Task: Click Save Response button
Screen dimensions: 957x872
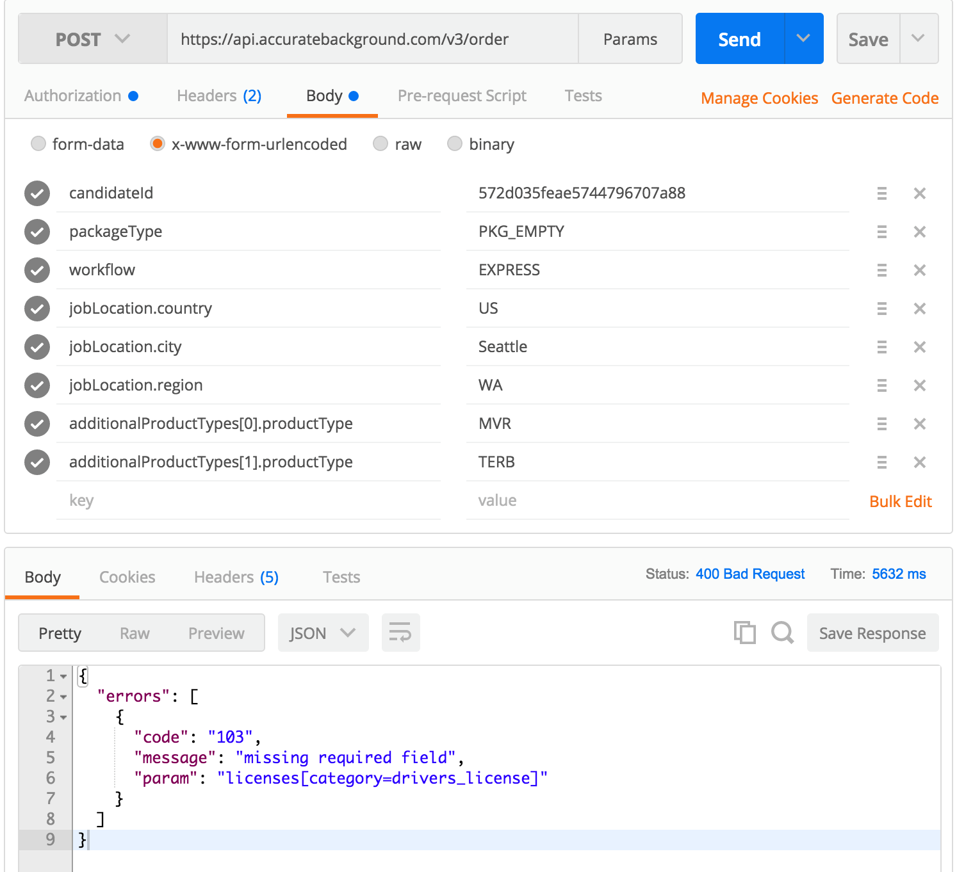Action: (872, 633)
